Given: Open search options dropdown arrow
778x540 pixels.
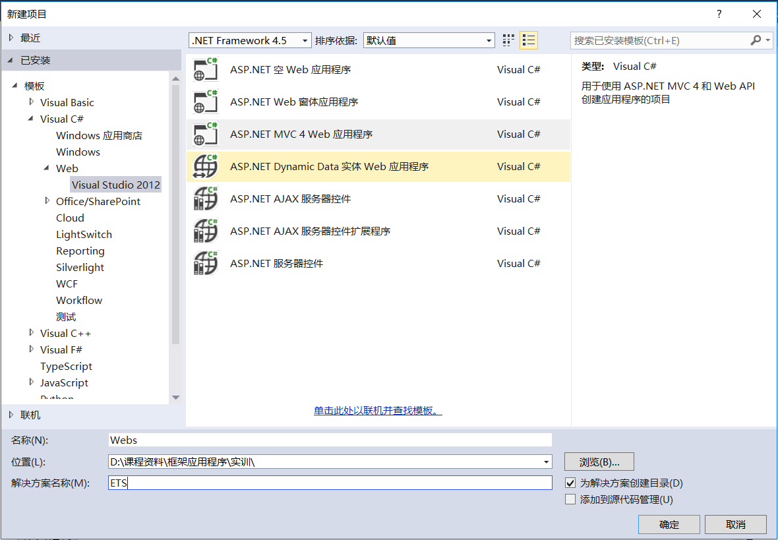Looking at the screenshot, I should click(768, 40).
